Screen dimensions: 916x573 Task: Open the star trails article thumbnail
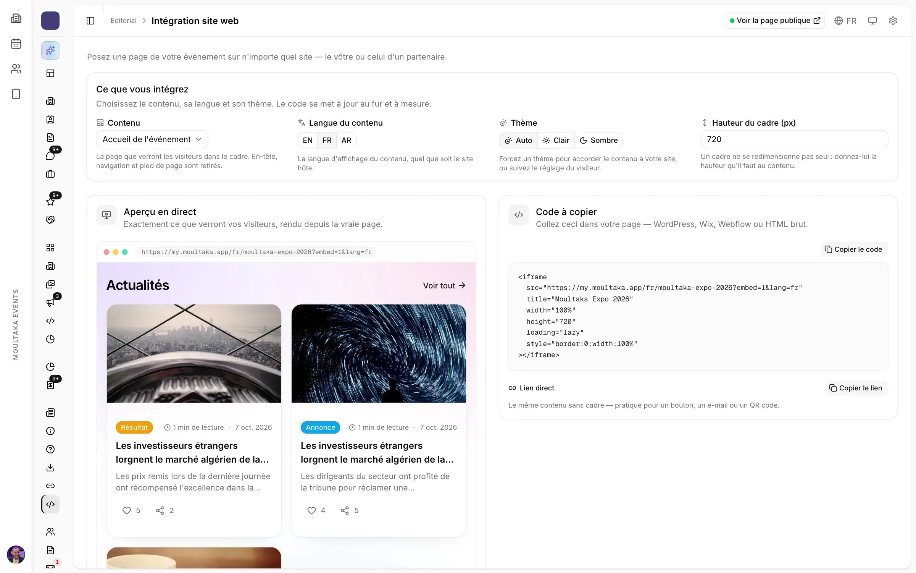pos(379,353)
